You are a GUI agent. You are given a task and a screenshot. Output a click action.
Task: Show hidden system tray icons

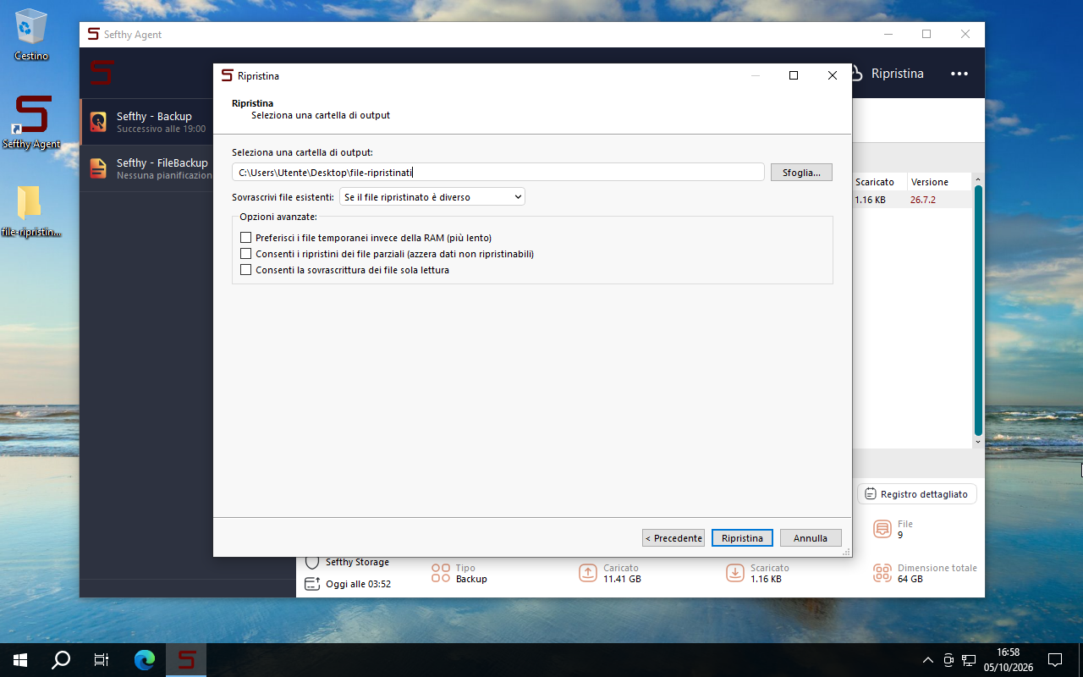click(928, 660)
